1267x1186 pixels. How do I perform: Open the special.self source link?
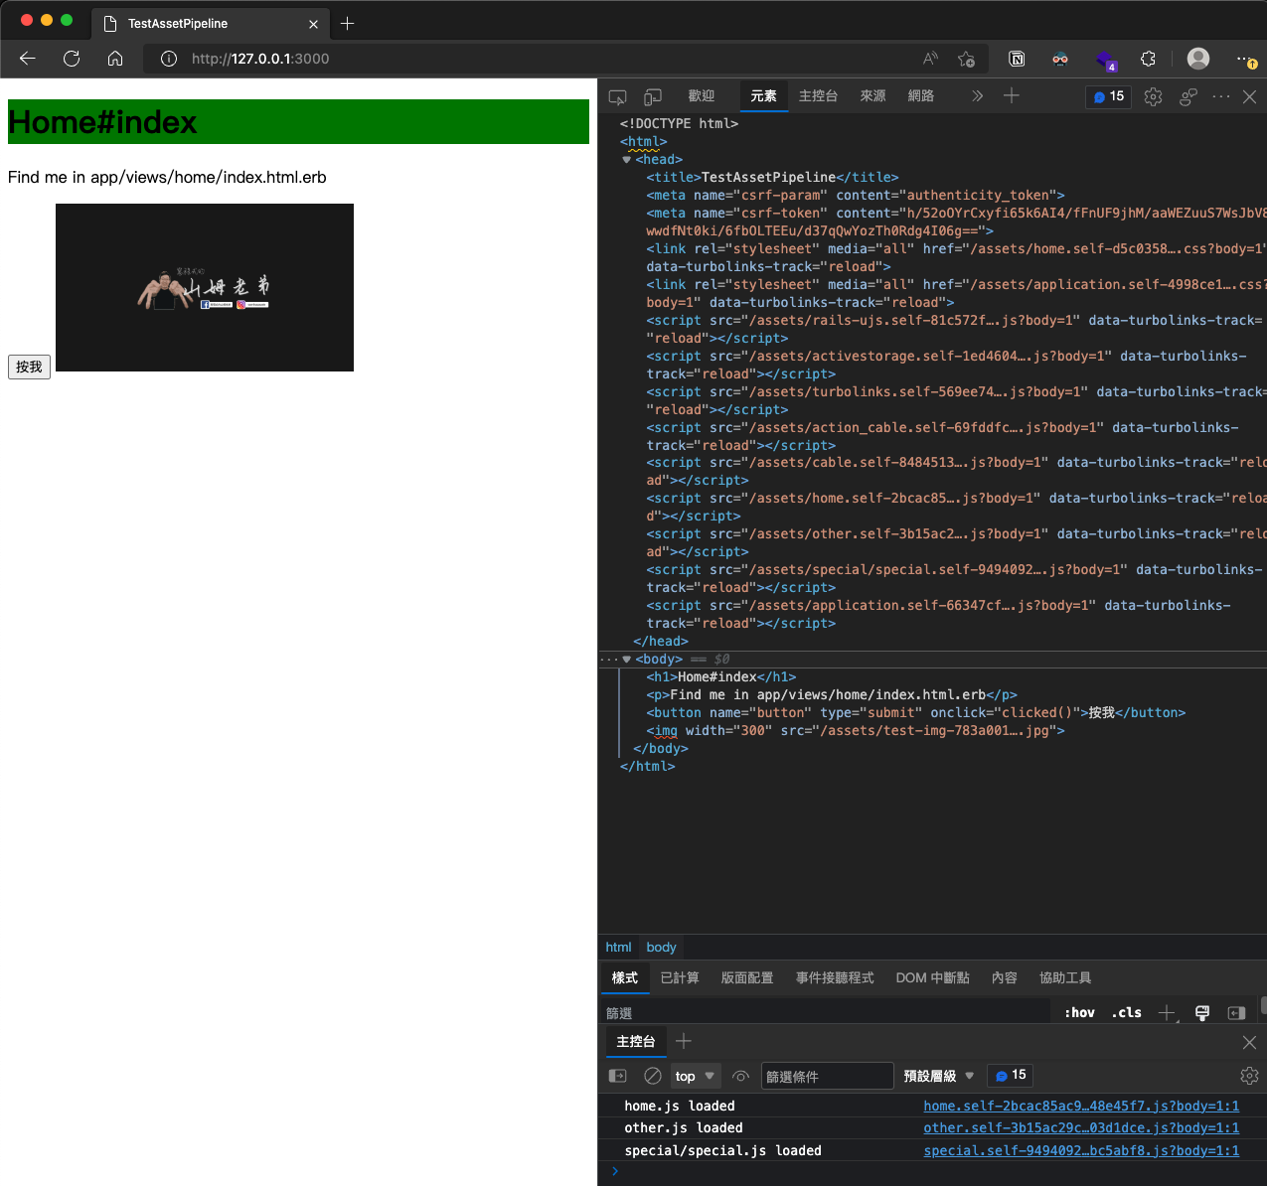click(1081, 1150)
